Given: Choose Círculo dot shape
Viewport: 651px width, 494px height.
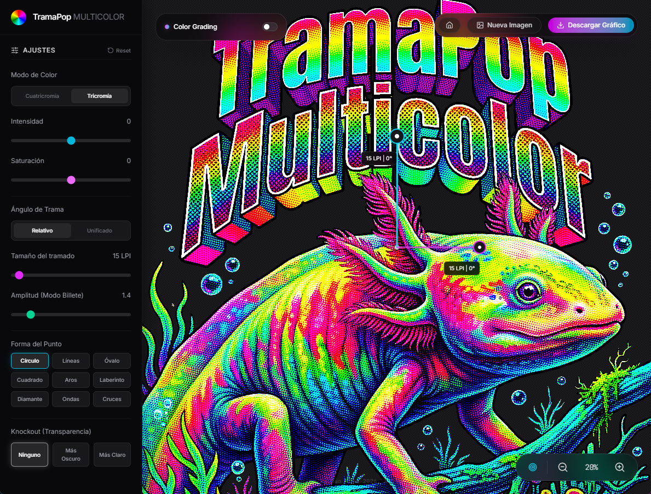Looking at the screenshot, I should coord(30,361).
